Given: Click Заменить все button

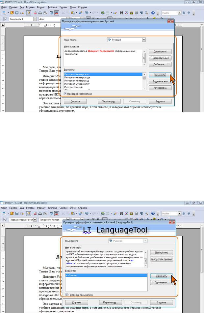Looking at the screenshot, I should pos(160,81).
